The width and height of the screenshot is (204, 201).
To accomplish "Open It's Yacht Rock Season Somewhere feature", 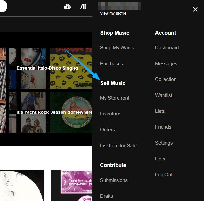I will tap(54, 112).
